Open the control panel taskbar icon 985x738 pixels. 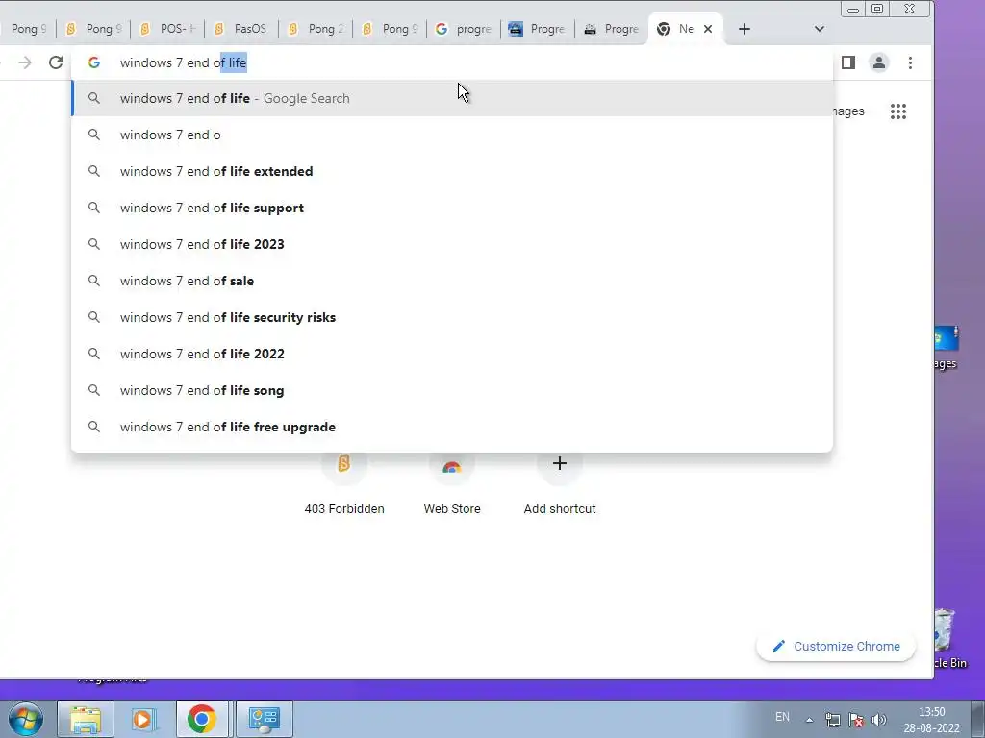click(x=265, y=719)
